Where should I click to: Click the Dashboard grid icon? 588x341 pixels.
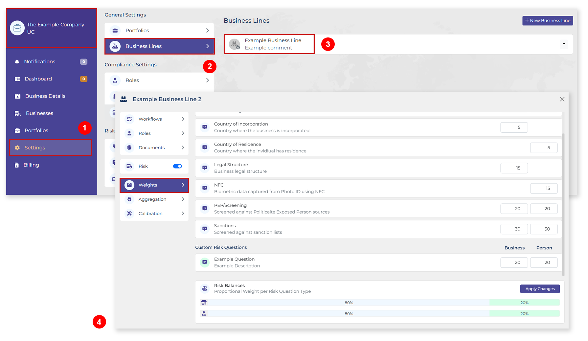coord(17,79)
